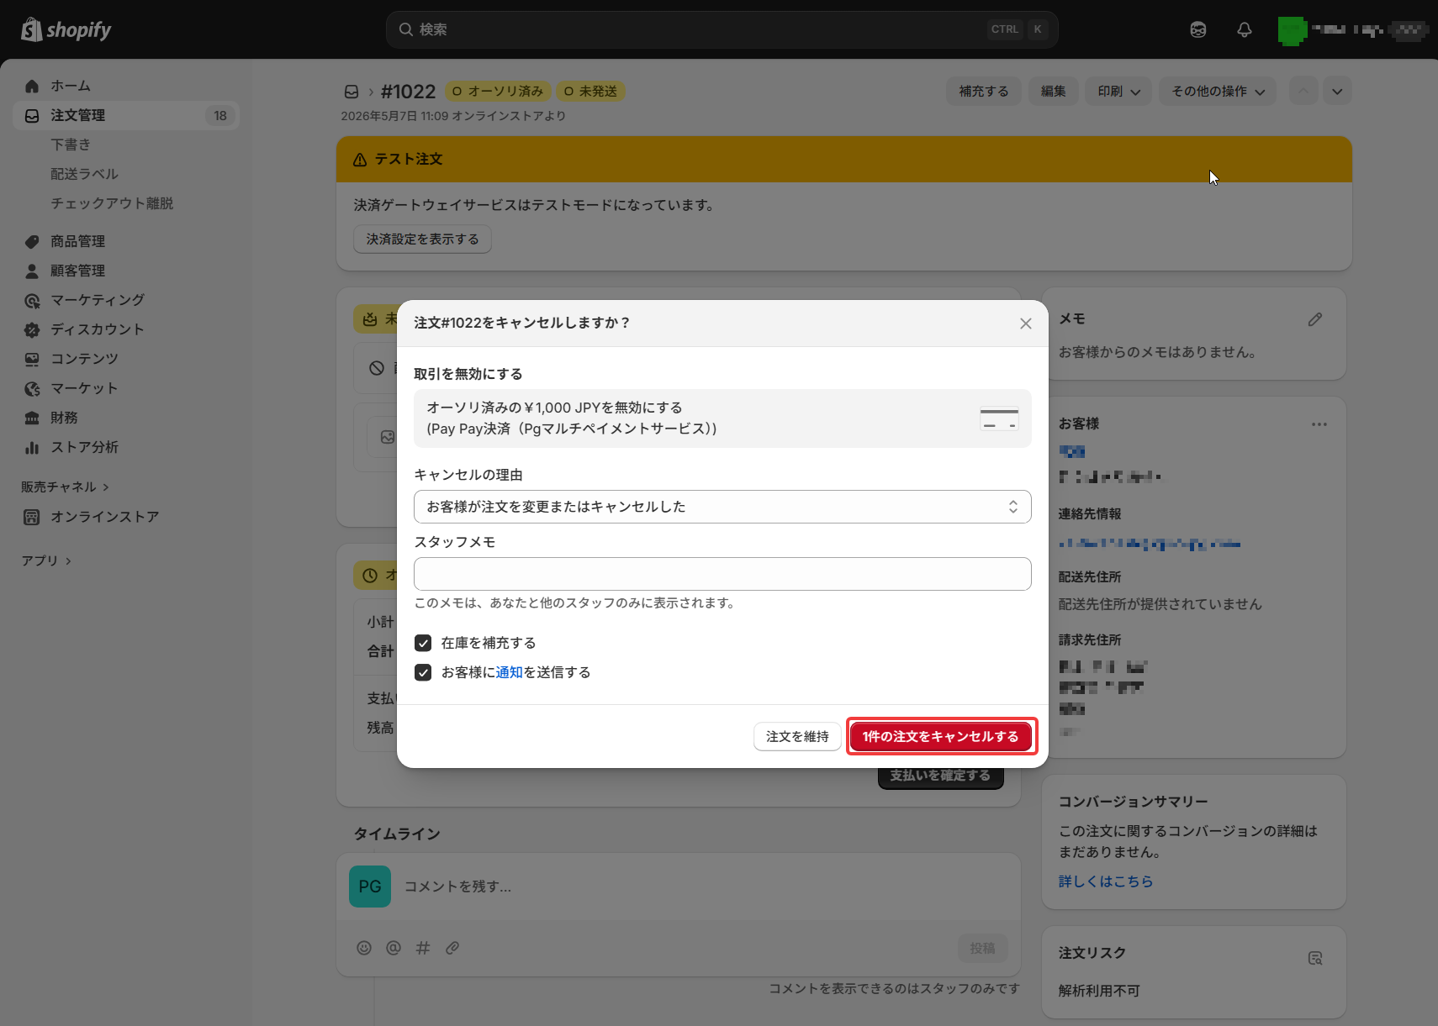Screen dimensions: 1438x1026
Task: Click the 未発送 status badge
Action: pos(590,92)
